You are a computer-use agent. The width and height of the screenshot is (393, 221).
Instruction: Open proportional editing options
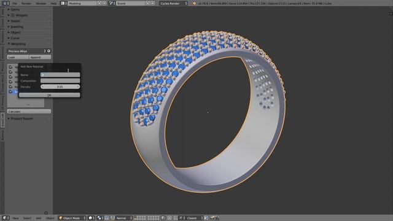(x=169, y=218)
